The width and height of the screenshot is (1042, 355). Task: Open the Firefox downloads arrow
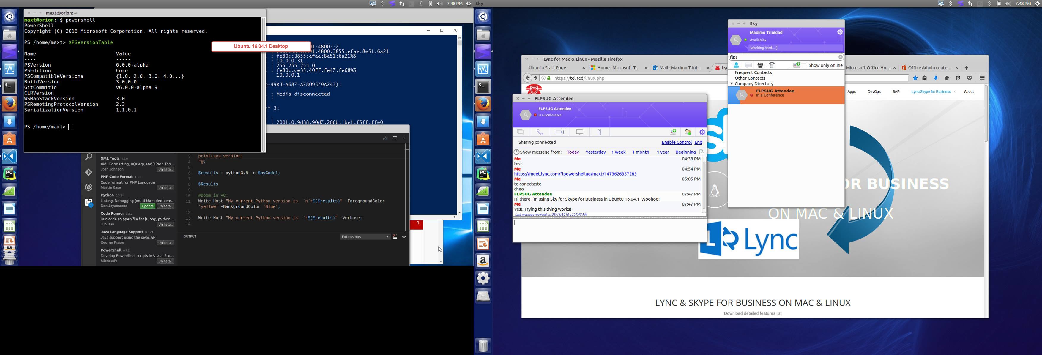[936, 78]
